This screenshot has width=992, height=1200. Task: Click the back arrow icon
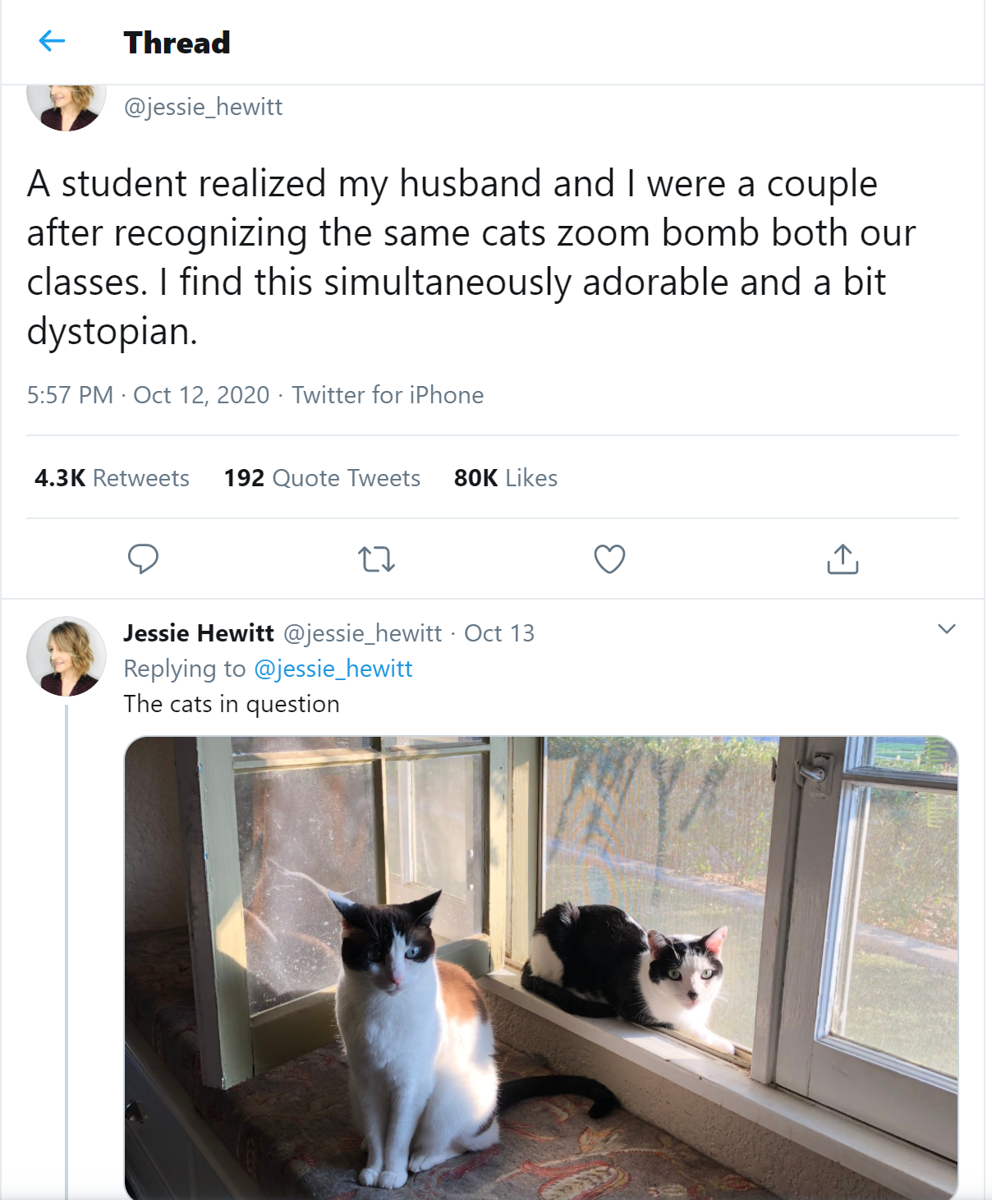(x=52, y=41)
